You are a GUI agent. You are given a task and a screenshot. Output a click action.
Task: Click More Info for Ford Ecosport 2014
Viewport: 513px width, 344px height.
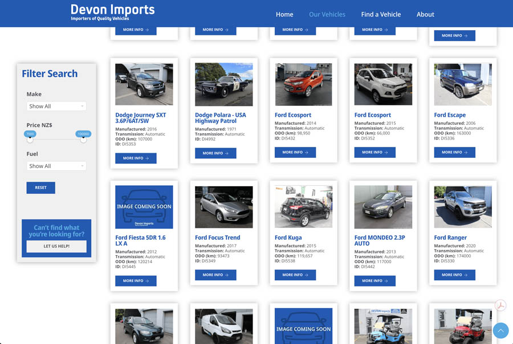coord(295,153)
